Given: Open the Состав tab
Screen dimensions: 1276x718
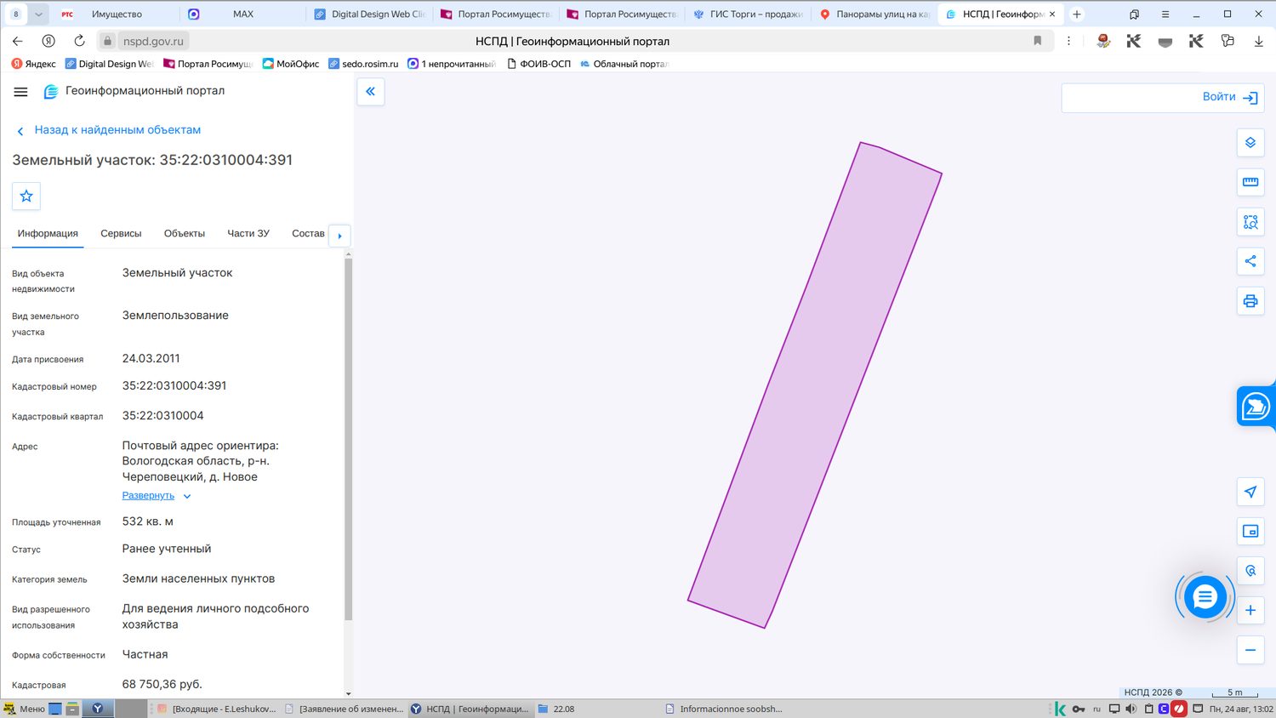Looking at the screenshot, I should [x=308, y=233].
